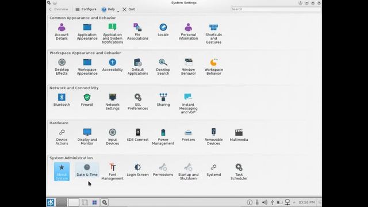
Task: Open Workspace Appearance module
Action: (x=87, y=67)
